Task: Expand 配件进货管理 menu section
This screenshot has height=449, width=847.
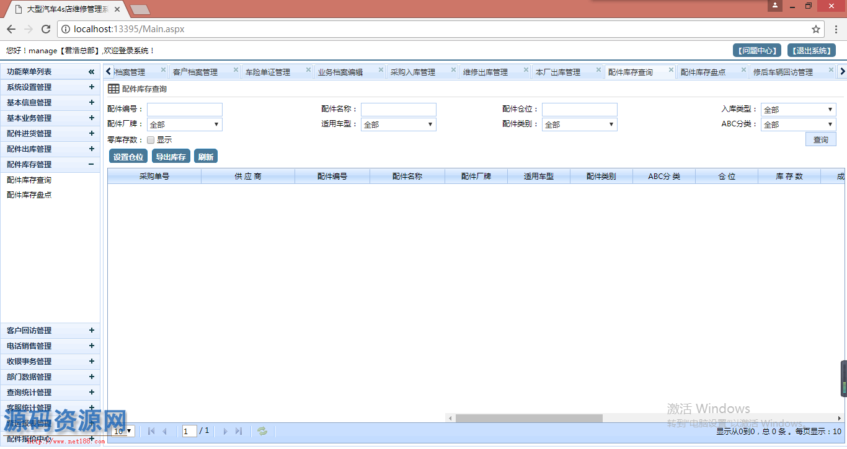Action: pos(92,134)
